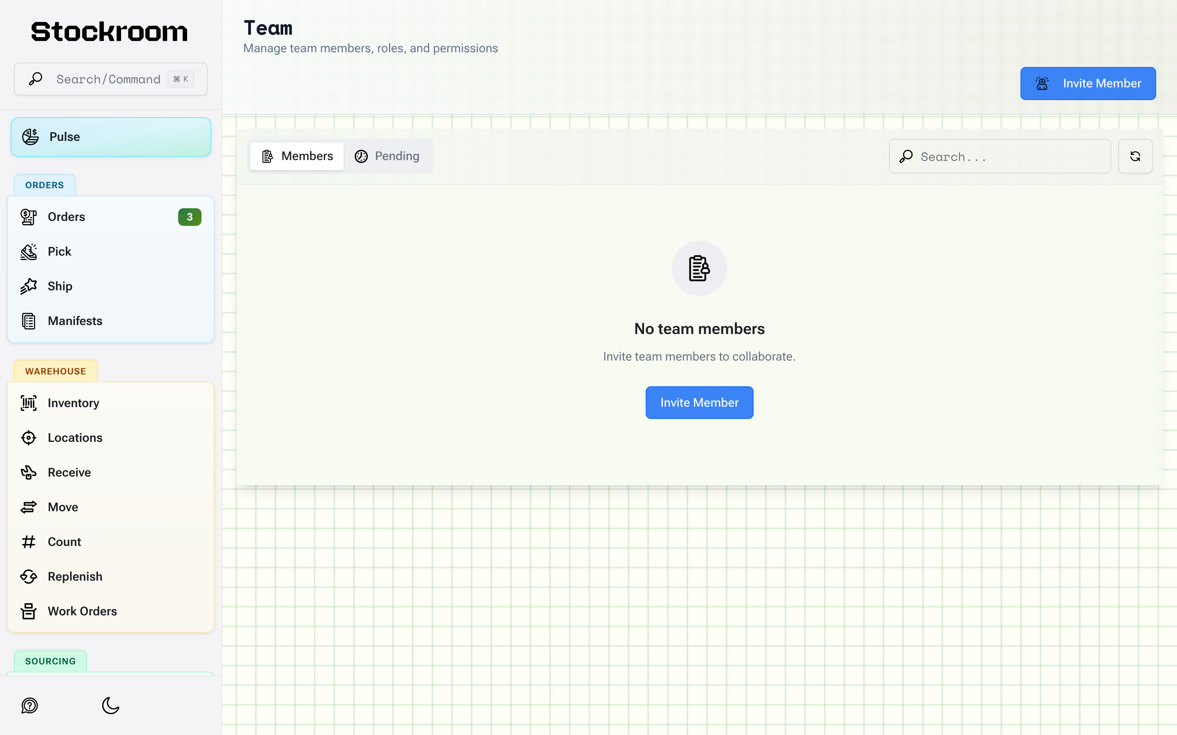Go to Pick page

(x=111, y=251)
